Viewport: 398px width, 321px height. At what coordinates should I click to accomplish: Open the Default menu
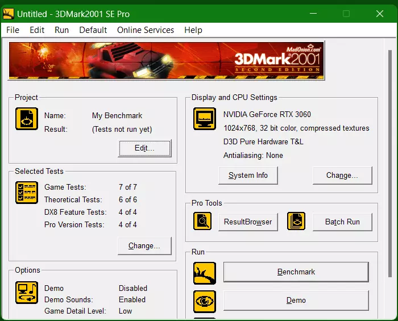coord(93,30)
